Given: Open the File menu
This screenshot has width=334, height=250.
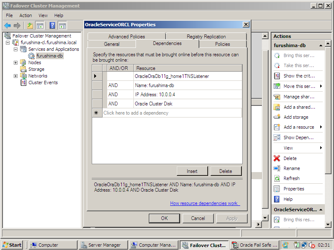Looking at the screenshot, I should point(9,15).
